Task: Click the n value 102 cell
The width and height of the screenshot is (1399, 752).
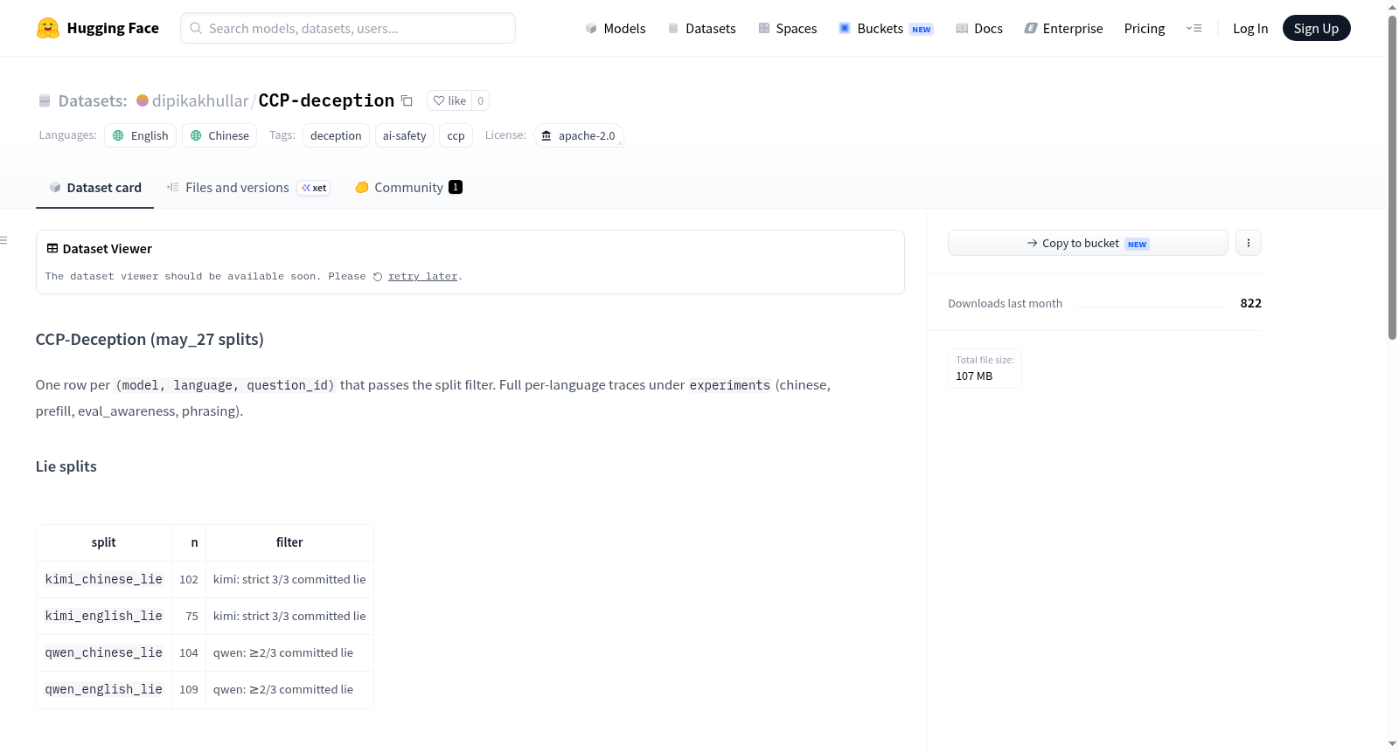Action: point(189,579)
